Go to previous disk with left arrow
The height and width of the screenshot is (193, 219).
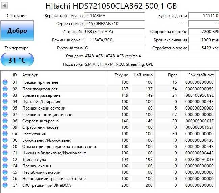(x=4, y=6)
